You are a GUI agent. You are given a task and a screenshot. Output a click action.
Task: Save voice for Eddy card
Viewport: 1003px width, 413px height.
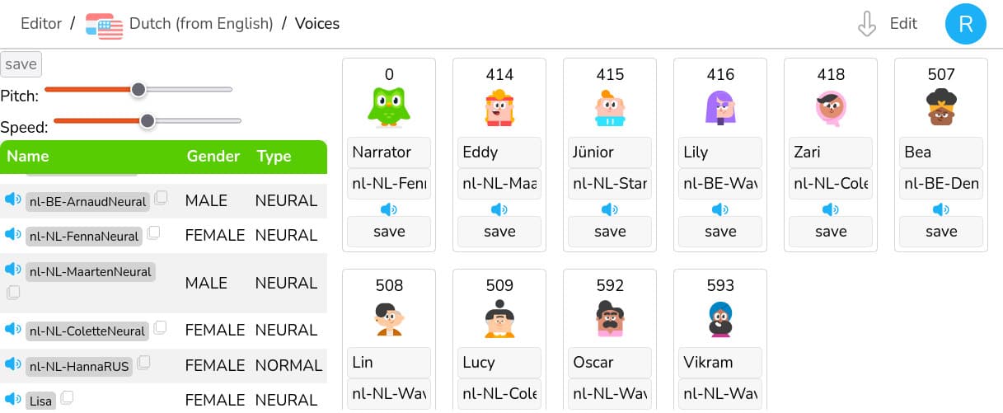point(499,232)
